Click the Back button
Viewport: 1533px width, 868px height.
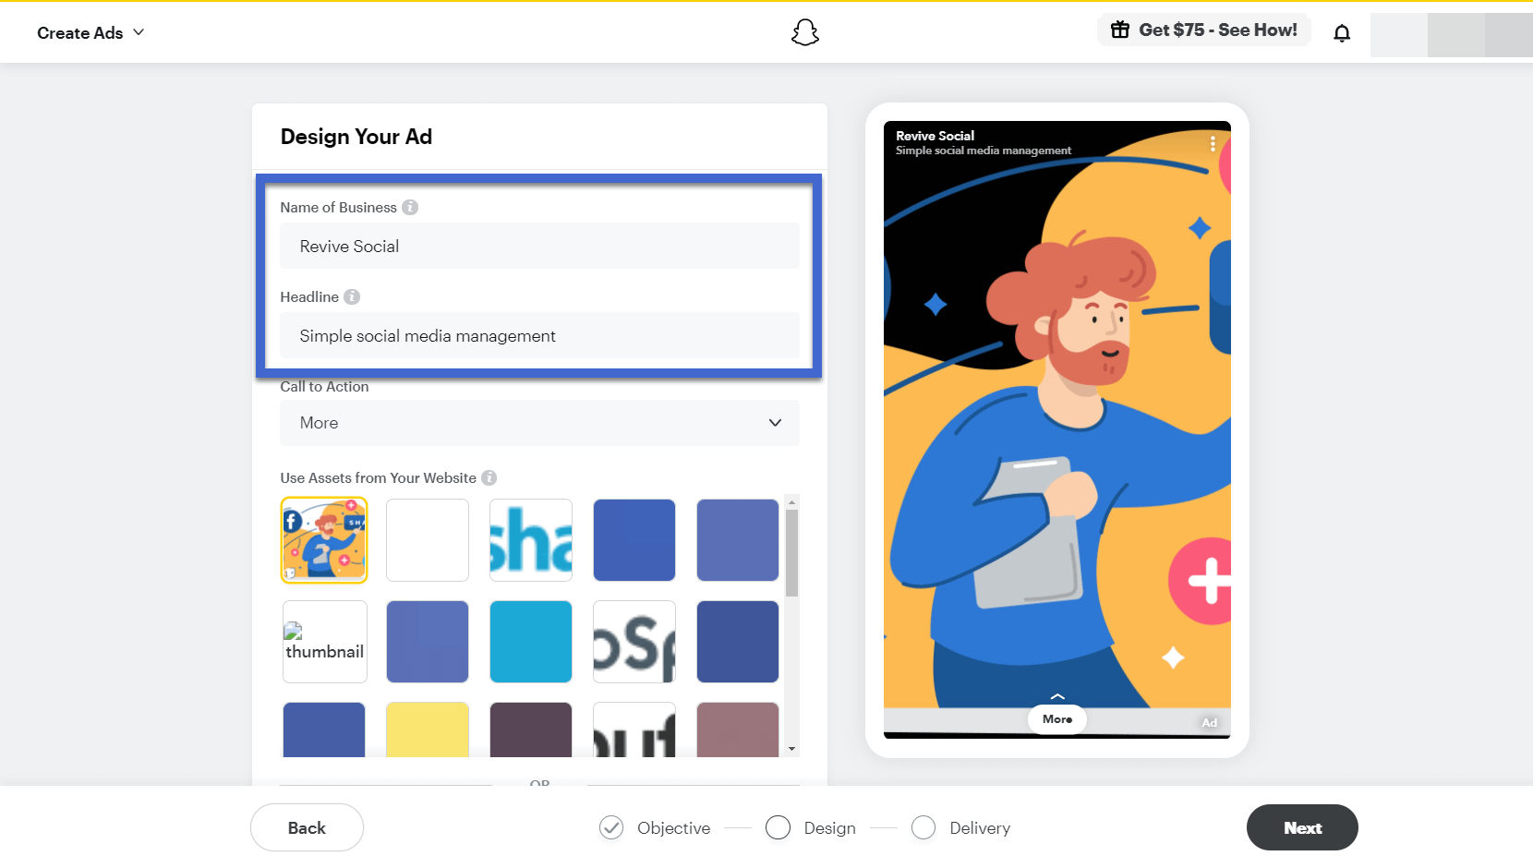pos(307,827)
